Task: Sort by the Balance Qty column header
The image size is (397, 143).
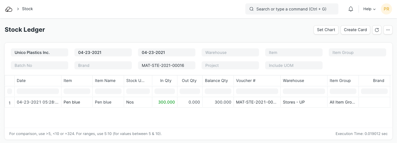Action: [x=216, y=81]
